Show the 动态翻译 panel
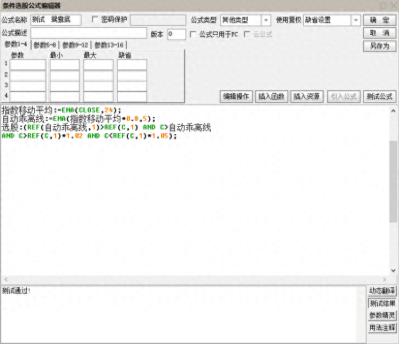Screen dimensions: 399x344 coord(382,291)
